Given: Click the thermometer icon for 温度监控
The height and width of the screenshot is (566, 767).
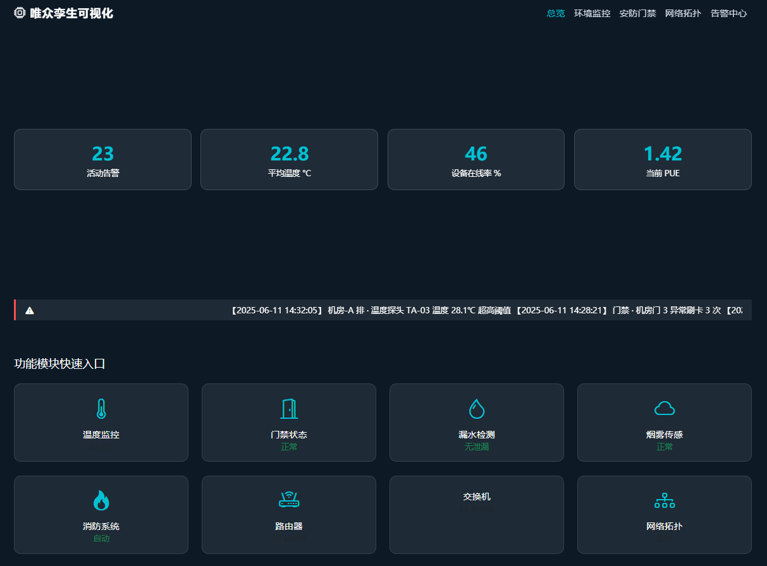Looking at the screenshot, I should click(x=101, y=409).
